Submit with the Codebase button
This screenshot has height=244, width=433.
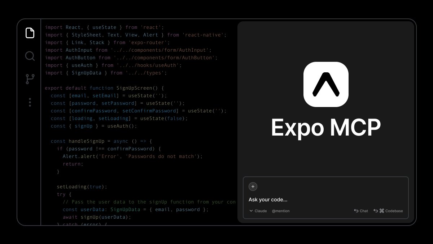388,211
